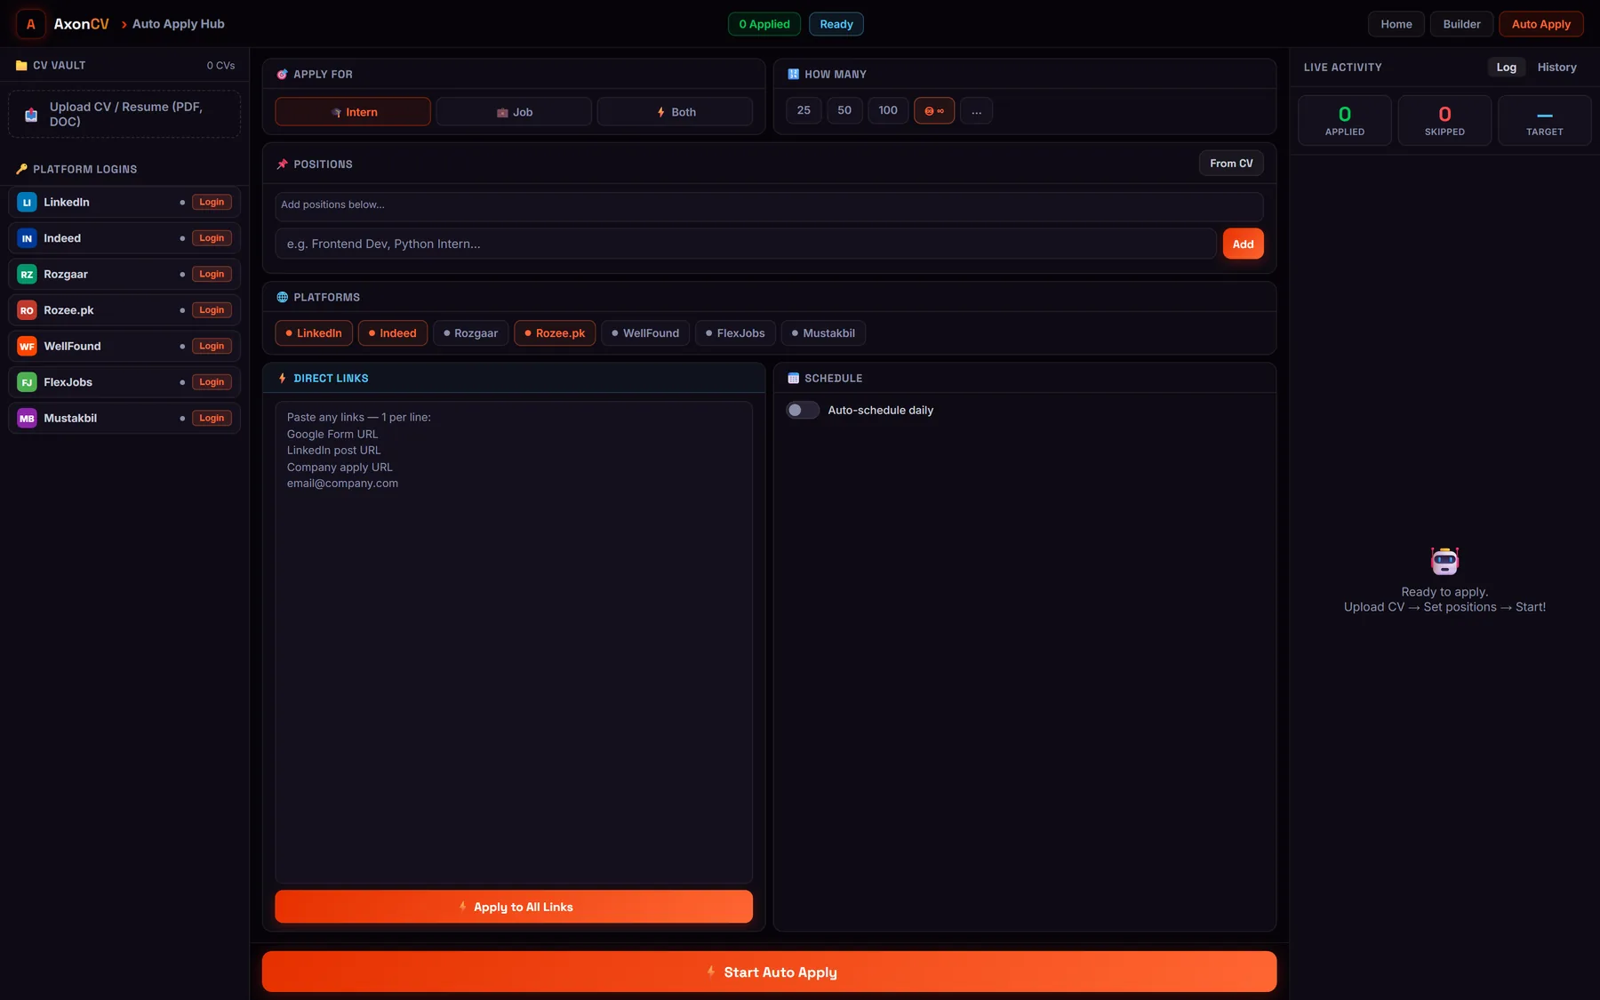This screenshot has width=1600, height=1000.
Task: Click the Login button for FlexJobs
Action: coord(212,382)
